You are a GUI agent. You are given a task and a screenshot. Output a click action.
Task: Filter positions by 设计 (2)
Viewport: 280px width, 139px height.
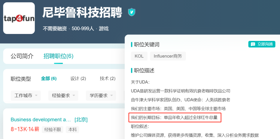pyautogui.click(x=78, y=78)
